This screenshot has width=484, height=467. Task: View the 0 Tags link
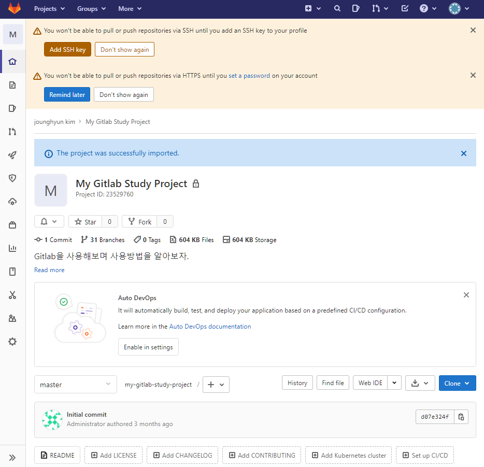[x=147, y=240]
